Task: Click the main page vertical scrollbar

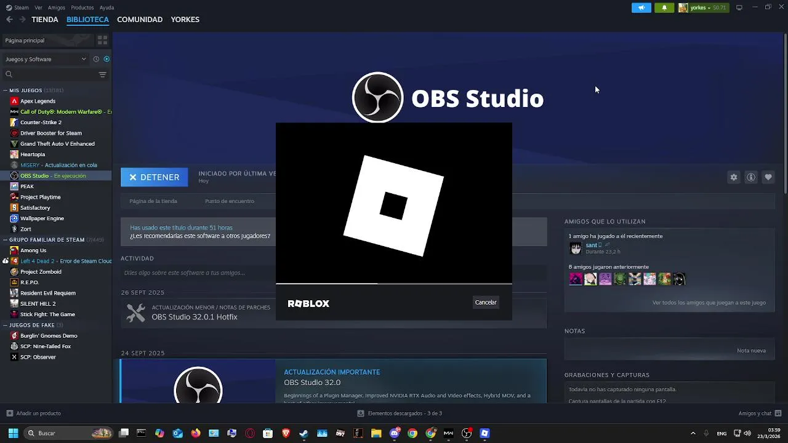Action: (785, 114)
